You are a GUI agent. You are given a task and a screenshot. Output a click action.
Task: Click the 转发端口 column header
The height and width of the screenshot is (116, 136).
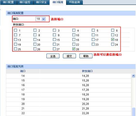(x=88, y=71)
